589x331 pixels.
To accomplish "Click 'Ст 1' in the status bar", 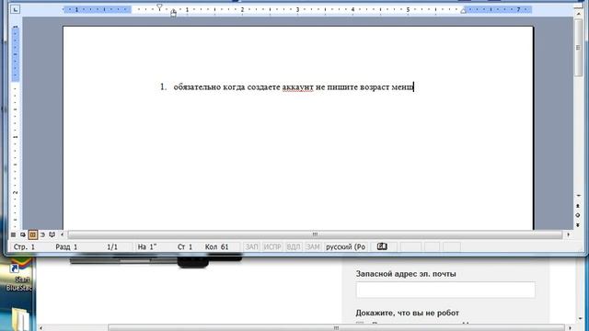I will [185, 247].
